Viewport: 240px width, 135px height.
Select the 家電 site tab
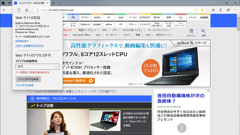[x=169, y=17]
